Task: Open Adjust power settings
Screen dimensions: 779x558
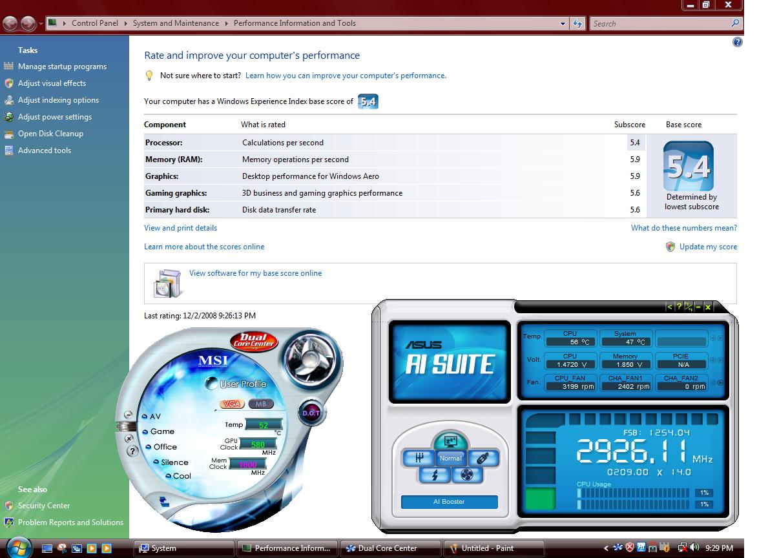Action: click(55, 117)
